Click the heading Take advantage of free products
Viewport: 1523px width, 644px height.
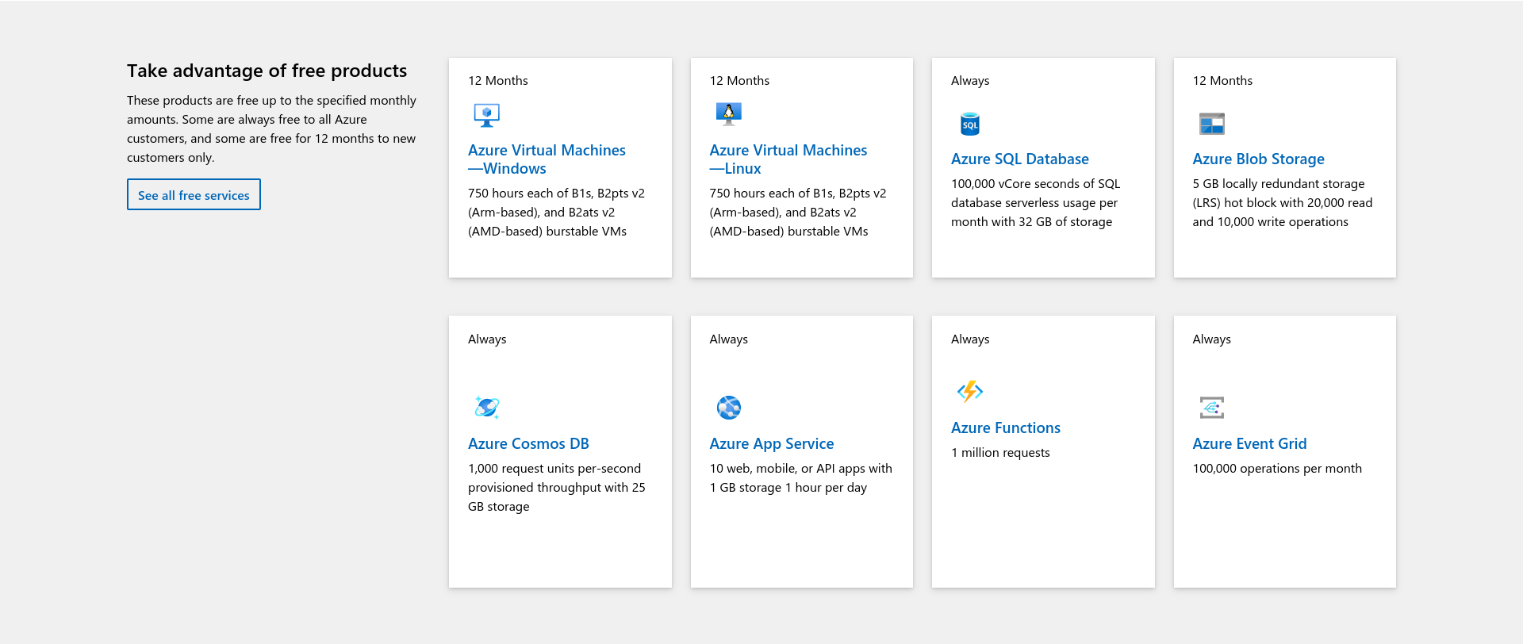click(267, 71)
